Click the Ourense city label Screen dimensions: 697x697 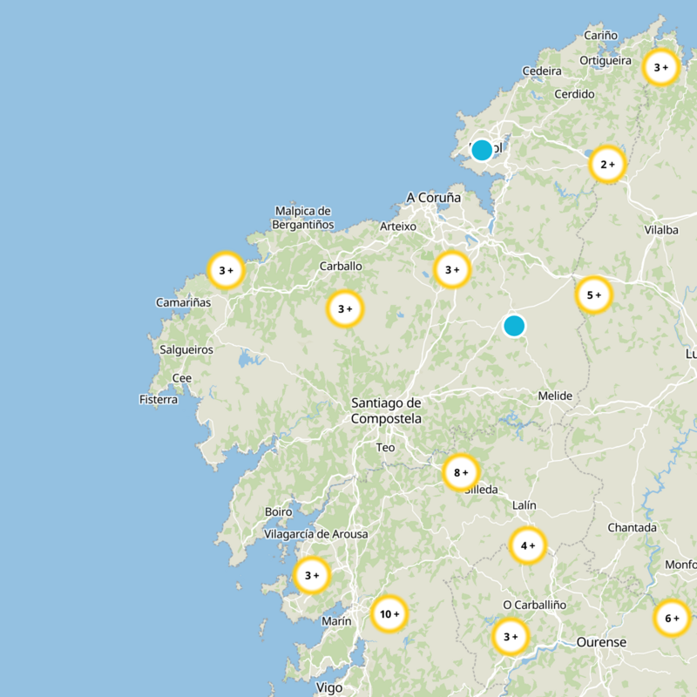[601, 642]
